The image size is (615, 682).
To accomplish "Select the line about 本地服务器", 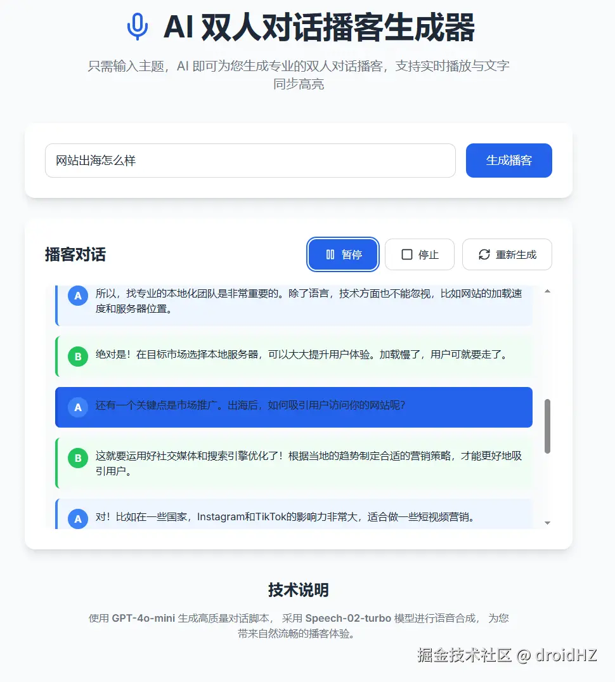I will pyautogui.click(x=294, y=356).
